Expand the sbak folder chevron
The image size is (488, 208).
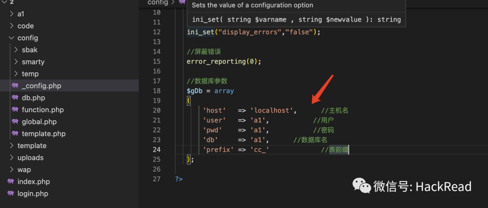[16, 50]
